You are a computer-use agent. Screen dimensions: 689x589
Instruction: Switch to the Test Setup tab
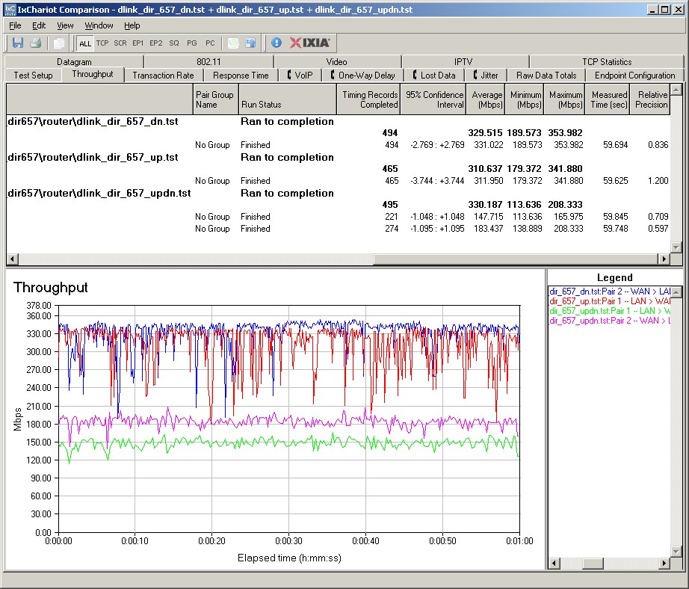coord(33,75)
